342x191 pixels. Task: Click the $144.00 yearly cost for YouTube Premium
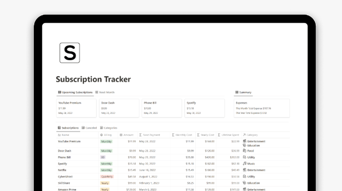point(210,141)
